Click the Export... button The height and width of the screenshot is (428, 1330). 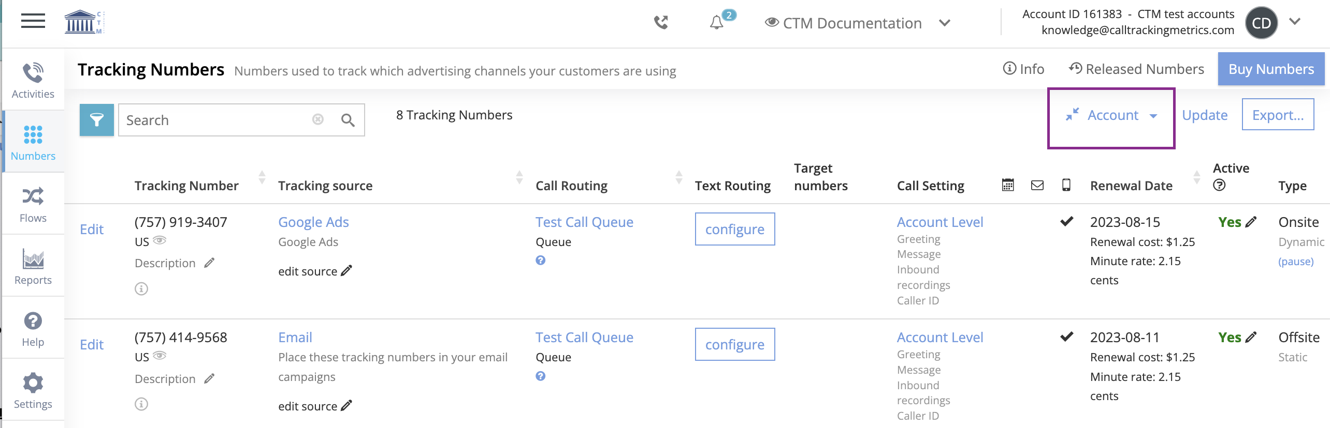coord(1278,115)
